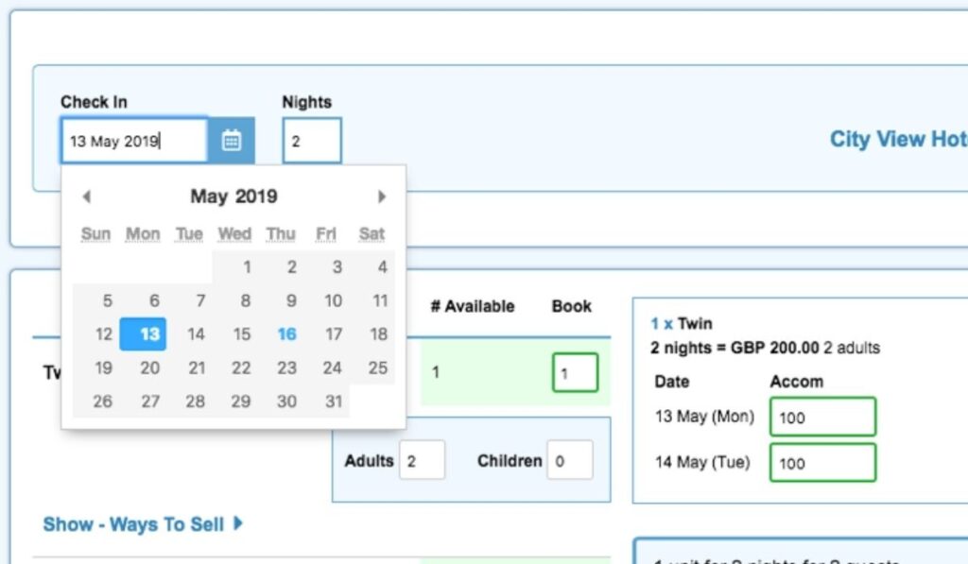Navigate to June using the right arrow

tap(382, 197)
